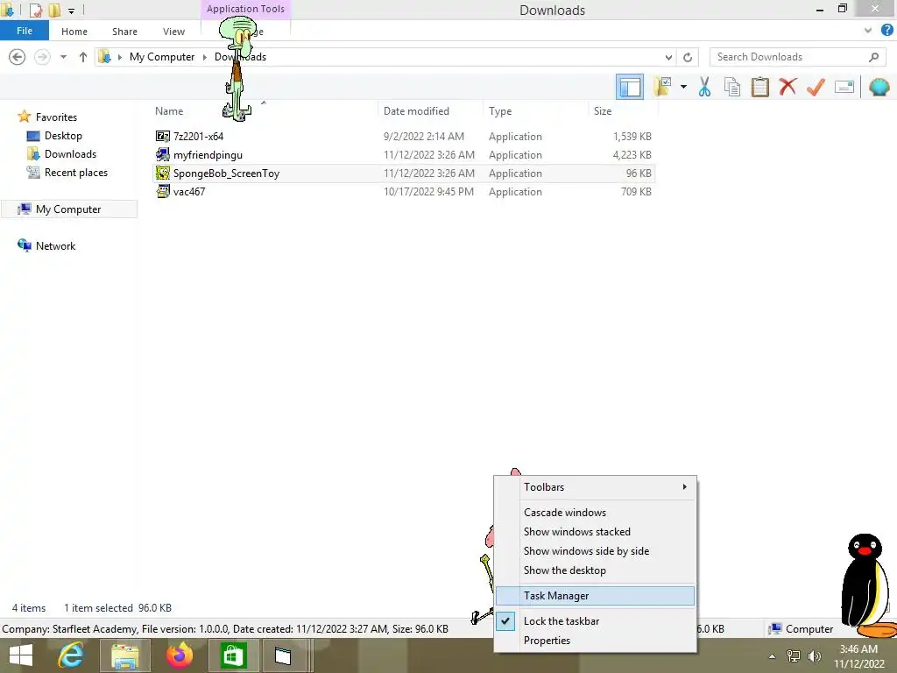Go back with the Back arrow
Viewport: 897px width, 673px height.
coord(18,57)
